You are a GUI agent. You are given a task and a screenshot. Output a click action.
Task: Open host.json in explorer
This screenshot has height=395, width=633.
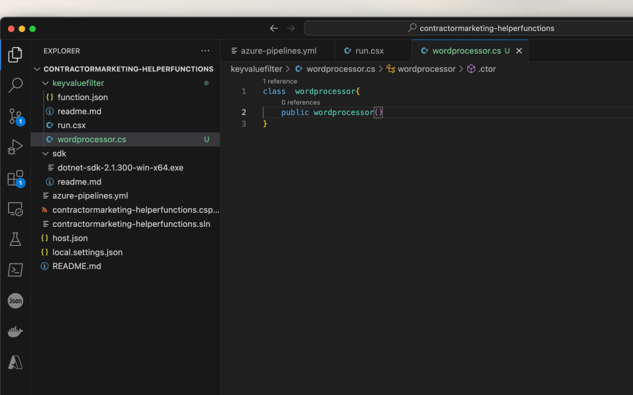point(125,238)
